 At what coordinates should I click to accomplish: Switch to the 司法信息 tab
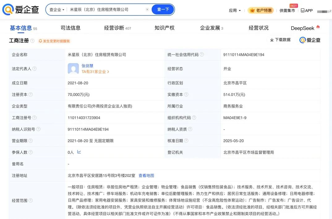70,28
